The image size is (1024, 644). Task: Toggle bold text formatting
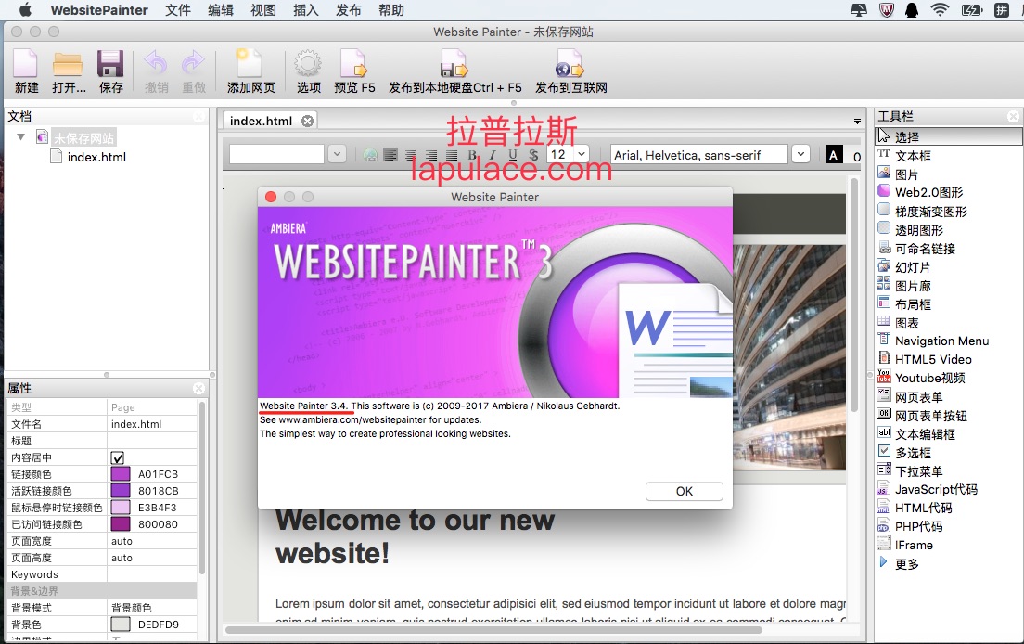(472, 155)
